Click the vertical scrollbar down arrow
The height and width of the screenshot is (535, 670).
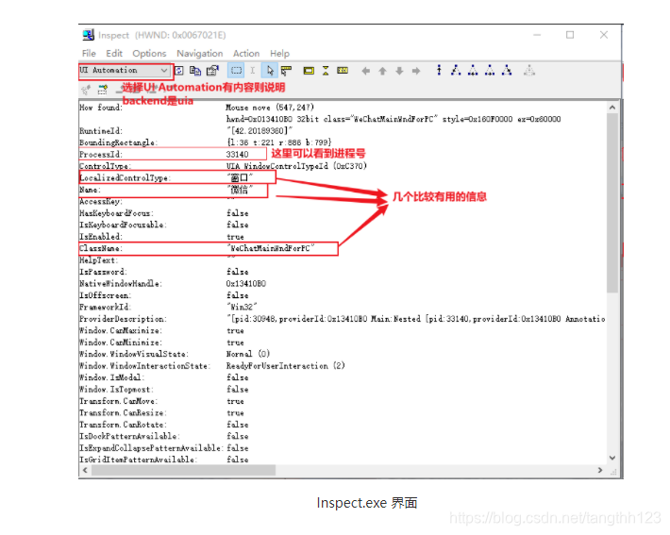(612, 458)
